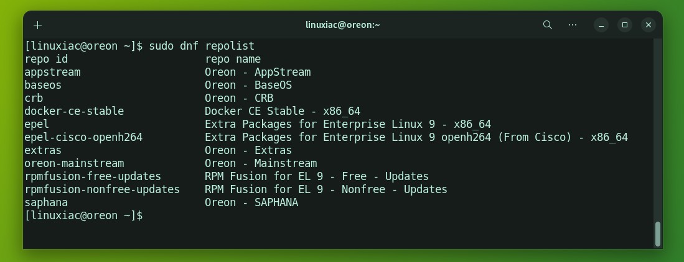Click the empty prompt at the bottom
This screenshot has height=262, width=684.
pos(84,215)
